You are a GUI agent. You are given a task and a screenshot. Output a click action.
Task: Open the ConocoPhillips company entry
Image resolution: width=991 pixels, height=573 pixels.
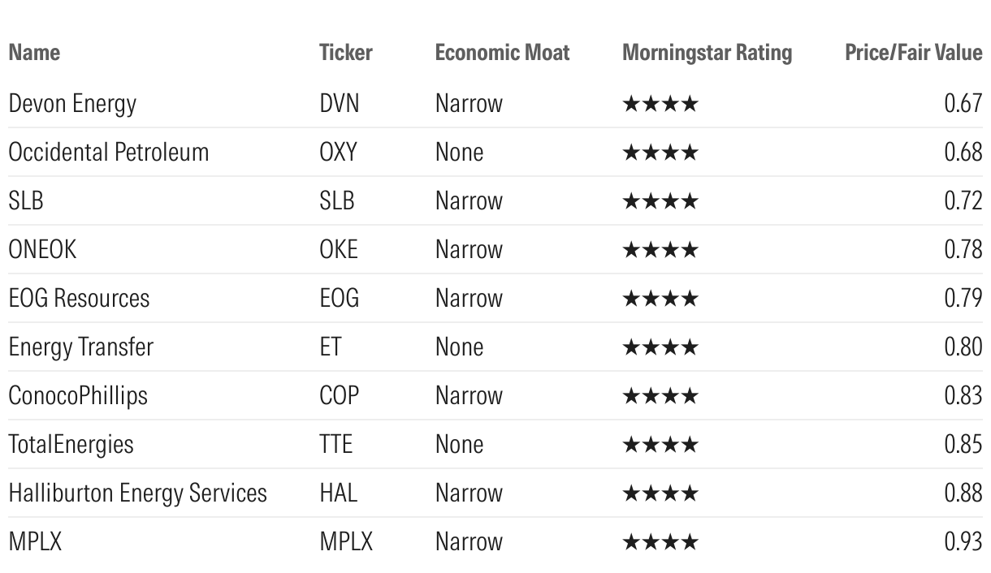tap(78, 396)
